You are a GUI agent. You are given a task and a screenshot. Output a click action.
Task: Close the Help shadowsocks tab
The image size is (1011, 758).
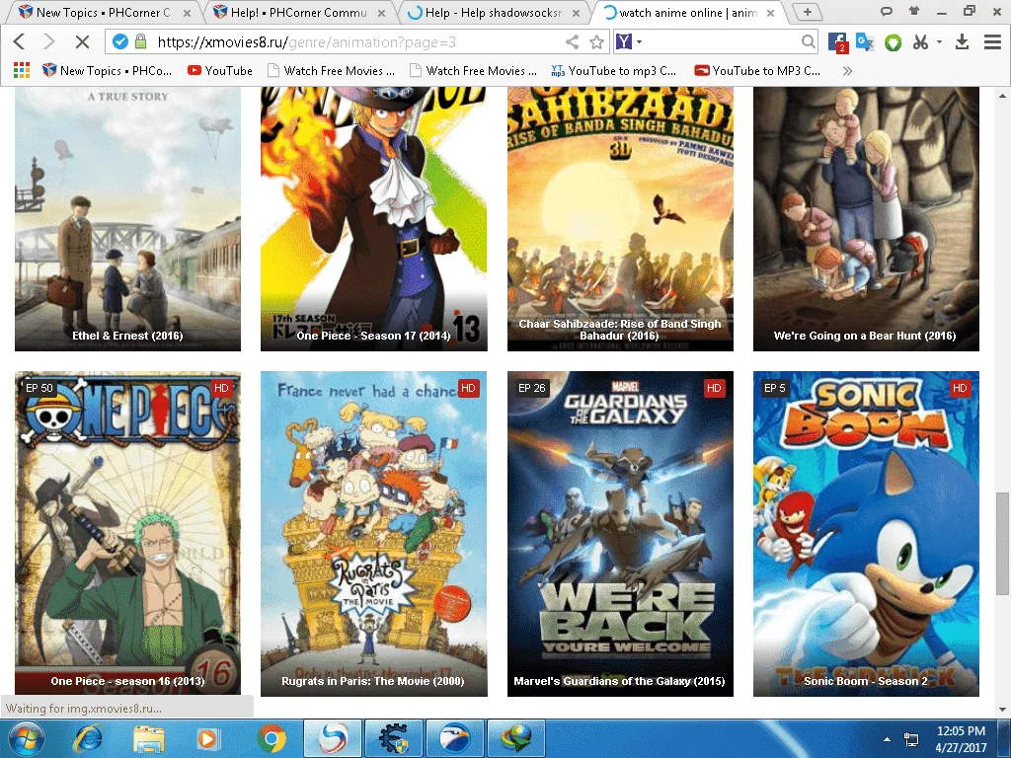click(x=576, y=12)
